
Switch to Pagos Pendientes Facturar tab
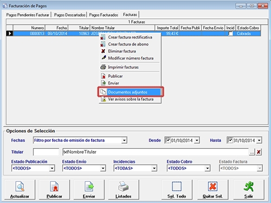[28, 15]
